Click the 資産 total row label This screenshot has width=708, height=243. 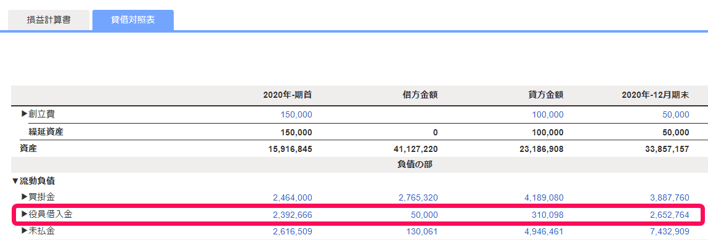(x=28, y=148)
